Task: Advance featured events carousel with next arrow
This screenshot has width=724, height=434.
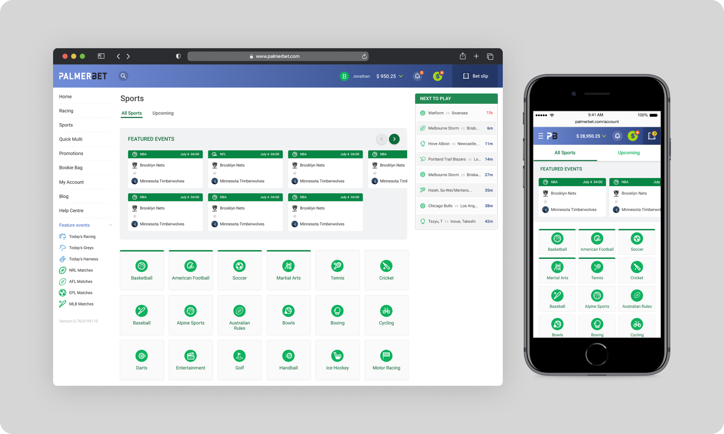Action: pyautogui.click(x=394, y=139)
